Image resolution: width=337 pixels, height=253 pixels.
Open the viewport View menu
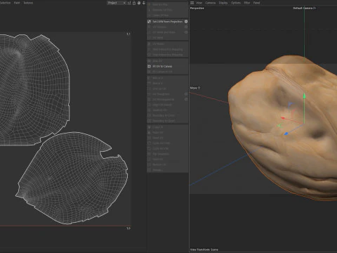199,3
